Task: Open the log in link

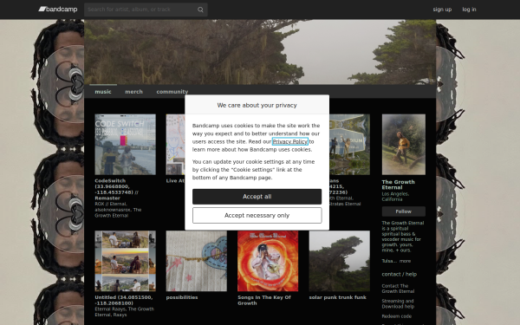Action: pyautogui.click(x=469, y=10)
